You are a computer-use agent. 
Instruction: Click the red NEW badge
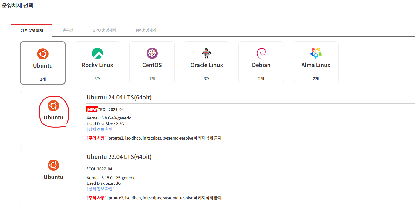[92, 109]
